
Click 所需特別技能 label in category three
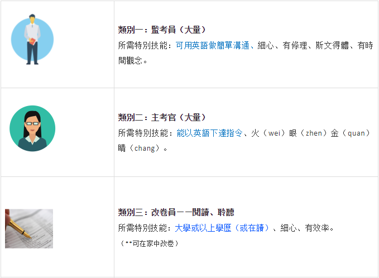tap(142, 228)
